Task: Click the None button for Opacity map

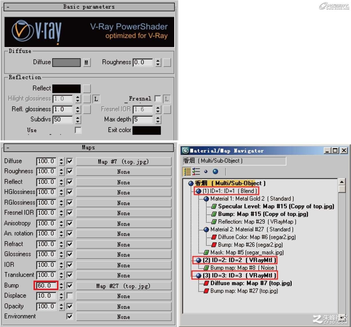Action: [x=123, y=307]
